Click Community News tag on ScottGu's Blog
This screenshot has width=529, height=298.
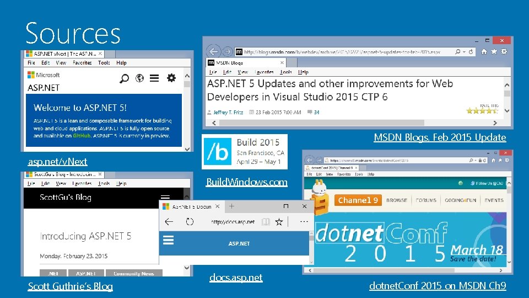tap(134, 273)
